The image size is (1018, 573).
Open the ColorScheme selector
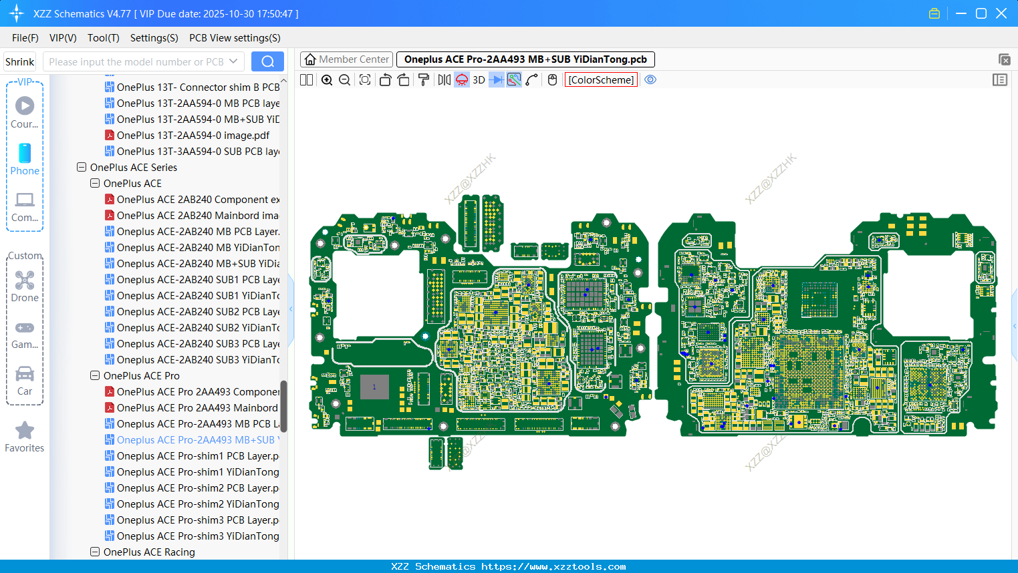601,80
